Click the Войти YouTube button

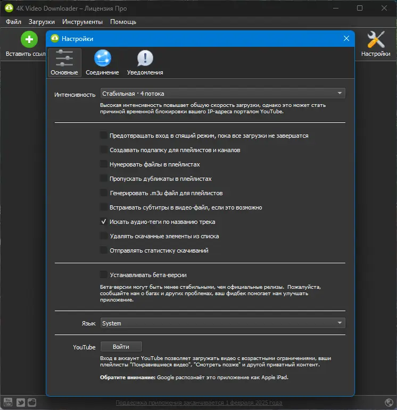click(121, 347)
